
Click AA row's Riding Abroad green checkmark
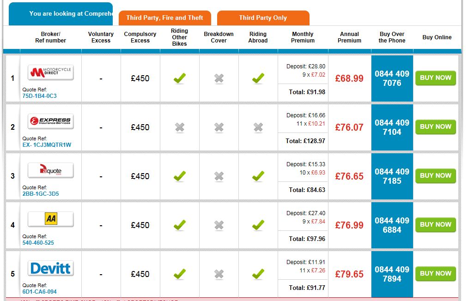click(258, 225)
